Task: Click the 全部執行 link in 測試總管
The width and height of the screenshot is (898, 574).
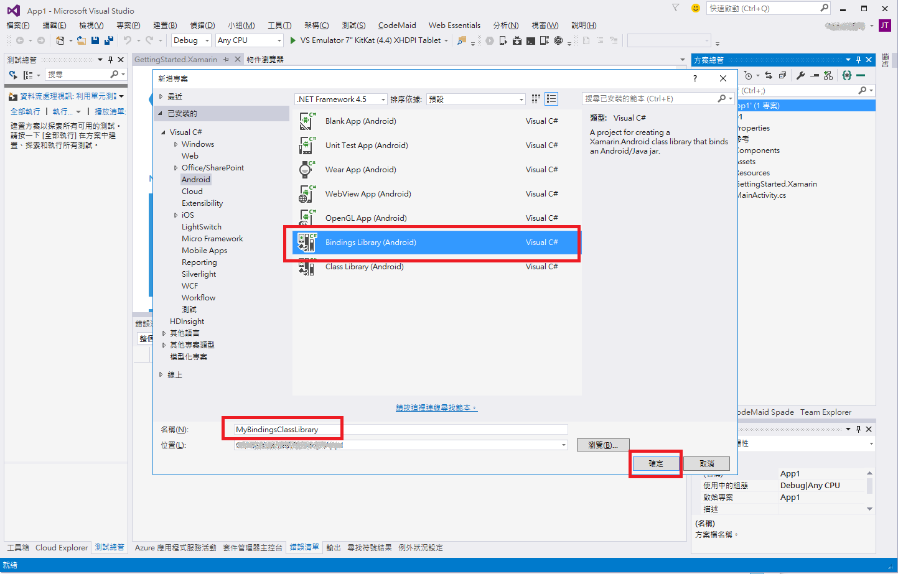Action: tap(25, 112)
